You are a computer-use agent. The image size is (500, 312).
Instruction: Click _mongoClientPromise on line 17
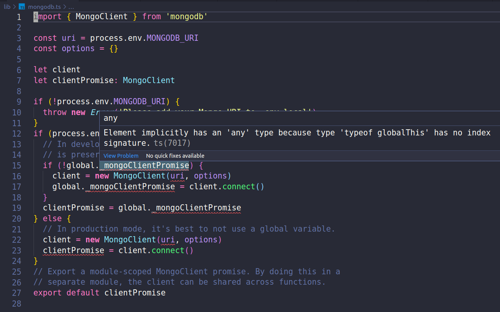point(130,187)
